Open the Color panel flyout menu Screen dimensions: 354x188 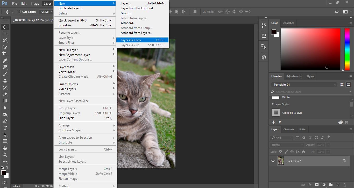pyautogui.click(x=350, y=23)
